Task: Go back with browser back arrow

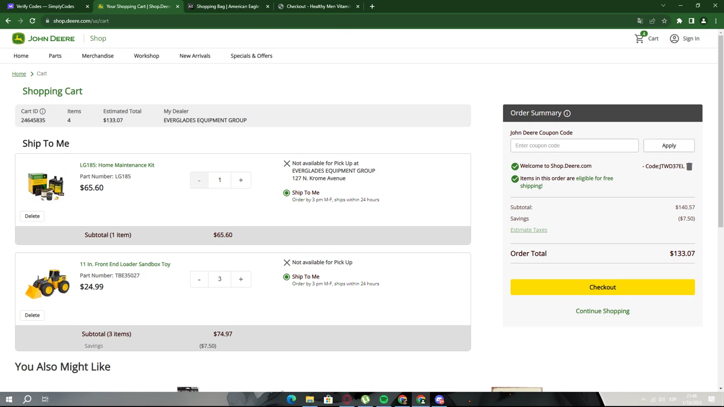Action: coord(8,21)
